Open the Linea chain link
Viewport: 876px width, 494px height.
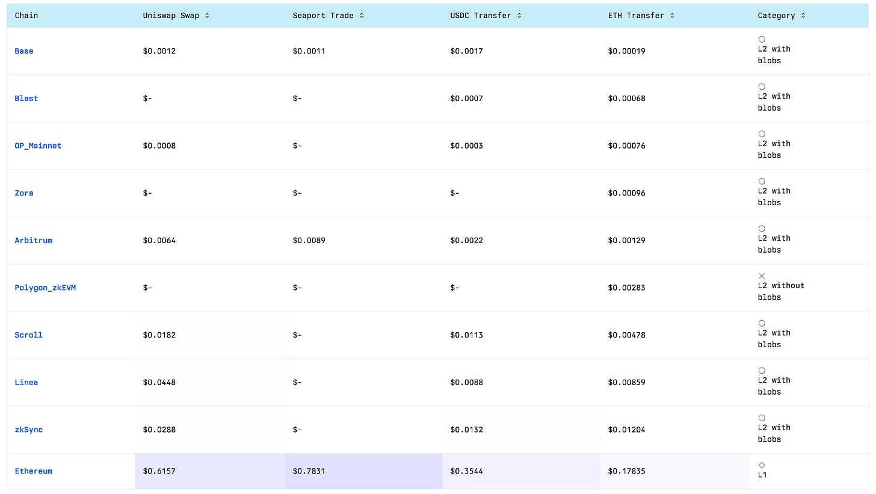tap(26, 383)
